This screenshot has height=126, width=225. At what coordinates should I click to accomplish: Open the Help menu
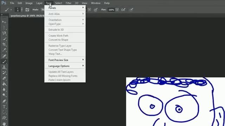107,3
